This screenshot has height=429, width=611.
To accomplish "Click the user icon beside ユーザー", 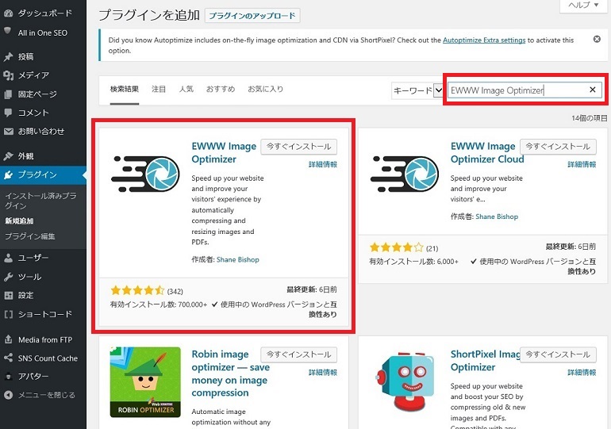I will click(8, 258).
